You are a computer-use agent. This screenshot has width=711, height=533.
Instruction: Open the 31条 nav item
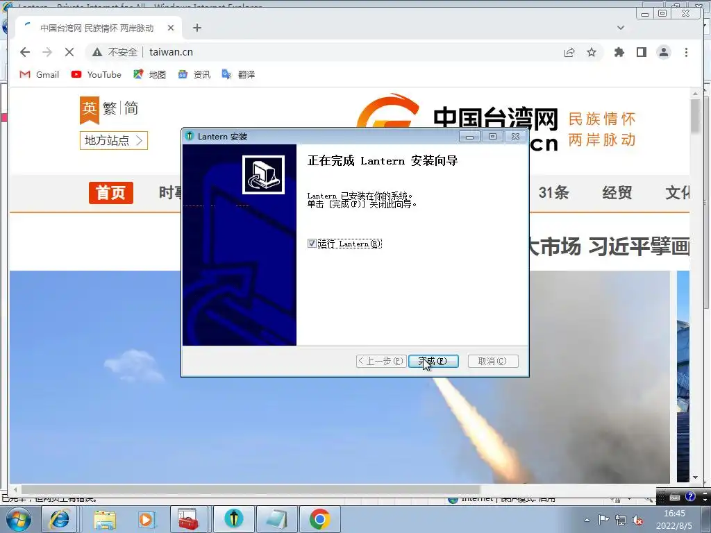coord(553,193)
